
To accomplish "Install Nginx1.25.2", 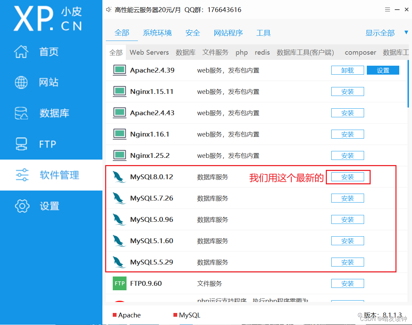I will click(x=348, y=155).
